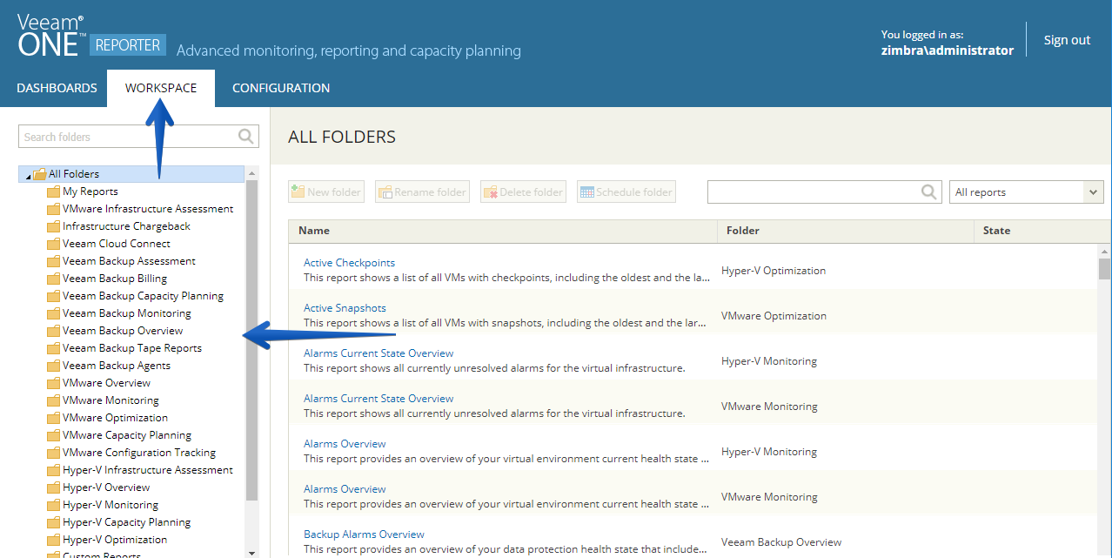Select the Infrastructure Chargeback folder
The width and height of the screenshot is (1112, 558).
click(126, 226)
